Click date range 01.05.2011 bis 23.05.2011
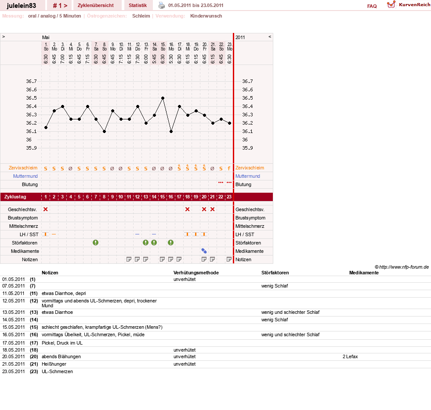Screen dimensions: 431x410 [x=196, y=6]
